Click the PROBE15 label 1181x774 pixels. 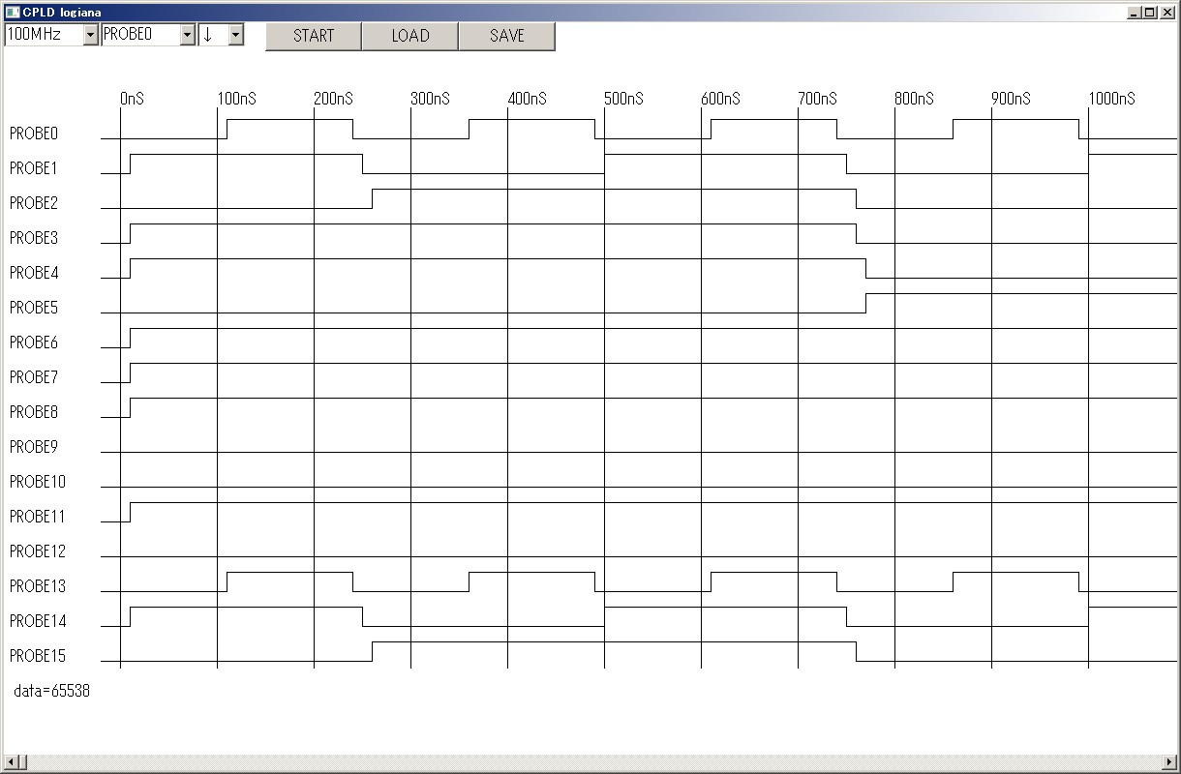[38, 656]
